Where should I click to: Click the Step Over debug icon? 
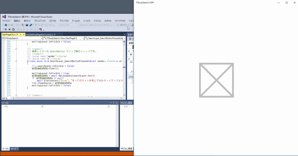click(x=31, y=29)
